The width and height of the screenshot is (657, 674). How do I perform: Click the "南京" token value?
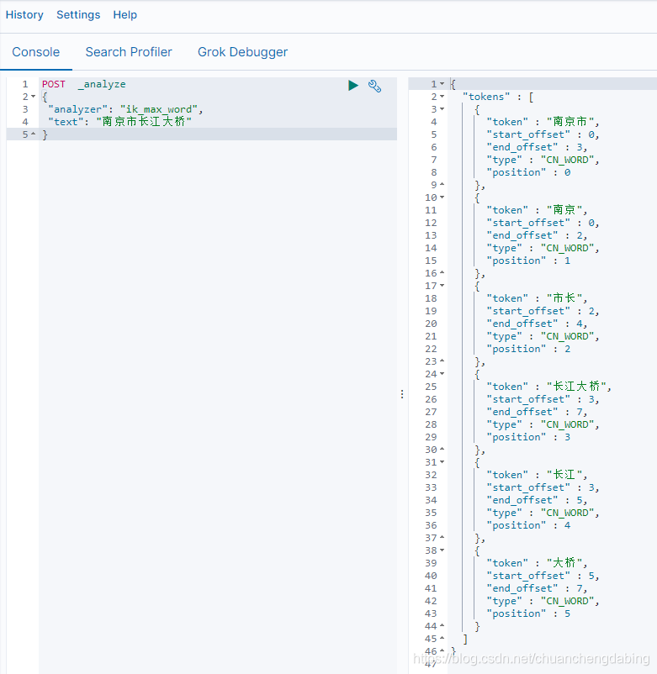click(x=564, y=210)
